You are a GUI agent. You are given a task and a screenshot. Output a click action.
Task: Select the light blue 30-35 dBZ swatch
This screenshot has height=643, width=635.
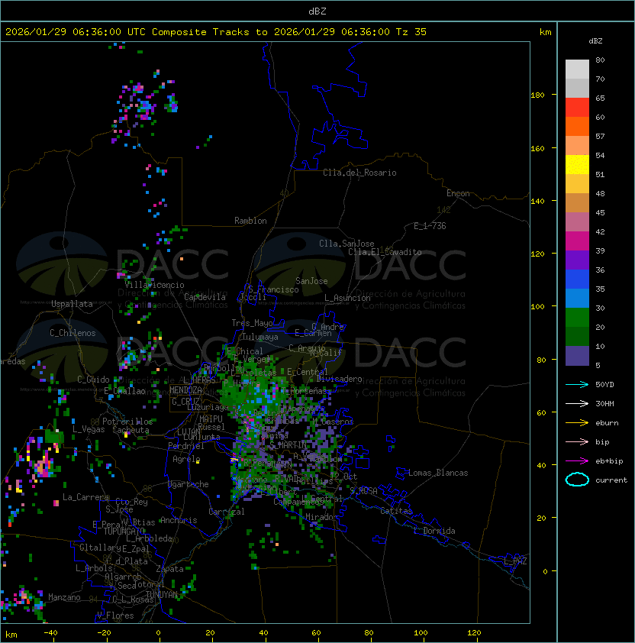click(x=577, y=298)
